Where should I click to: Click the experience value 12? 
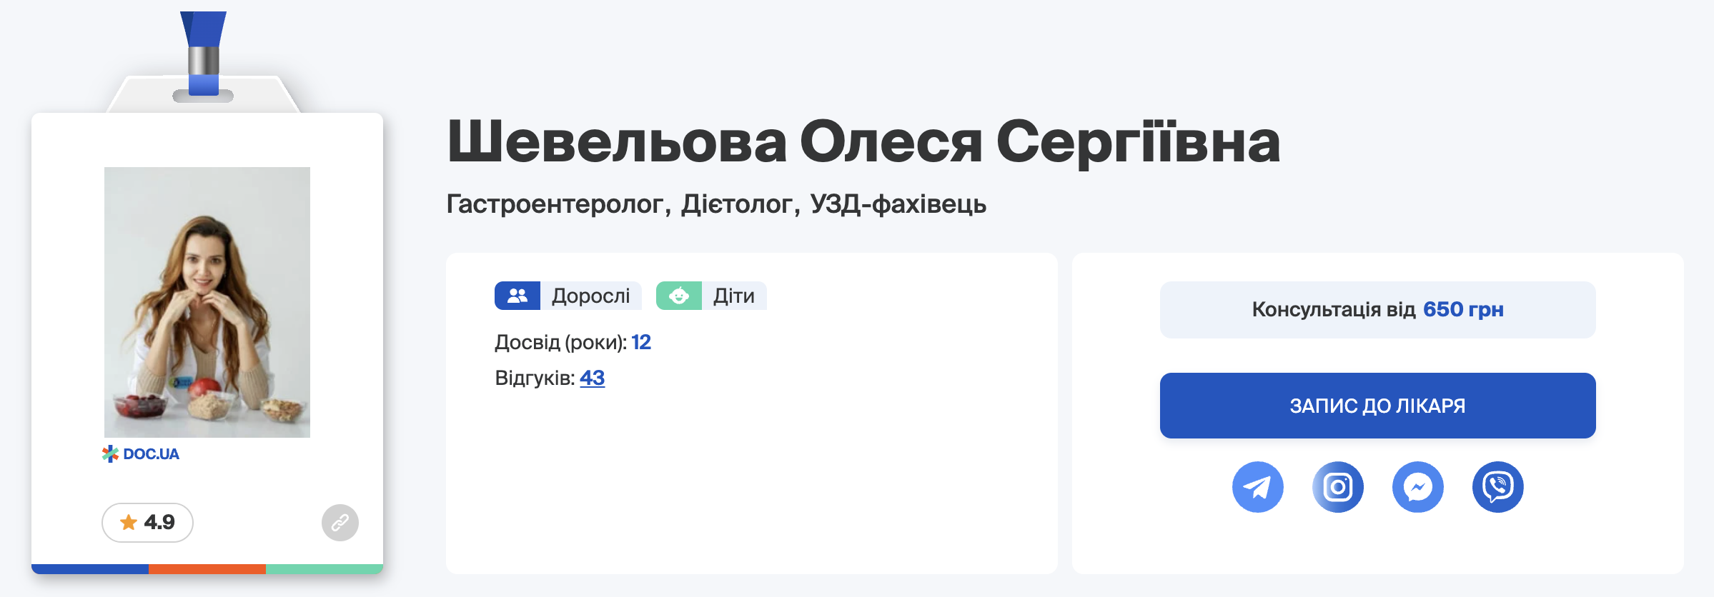pos(641,343)
